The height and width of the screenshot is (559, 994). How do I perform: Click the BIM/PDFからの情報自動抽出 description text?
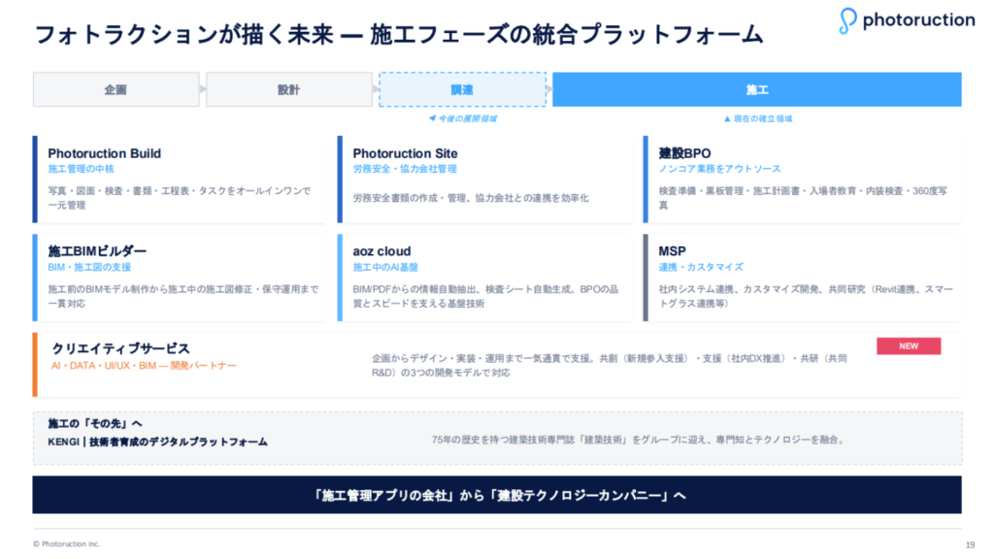[485, 296]
